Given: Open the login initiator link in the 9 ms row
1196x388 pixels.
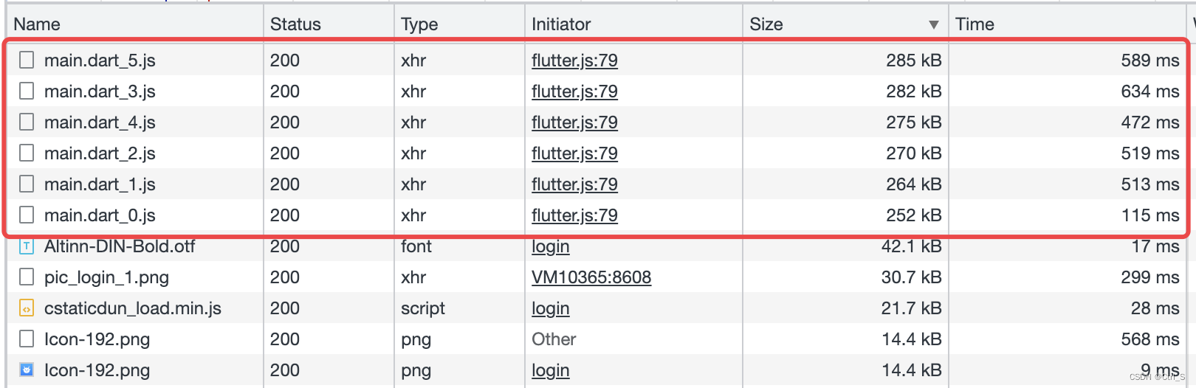Looking at the screenshot, I should coord(551,370).
